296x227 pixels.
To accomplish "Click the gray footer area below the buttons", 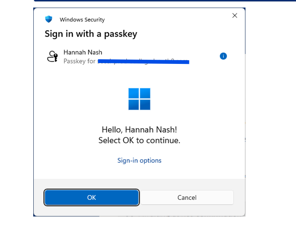I will [x=139, y=210].
